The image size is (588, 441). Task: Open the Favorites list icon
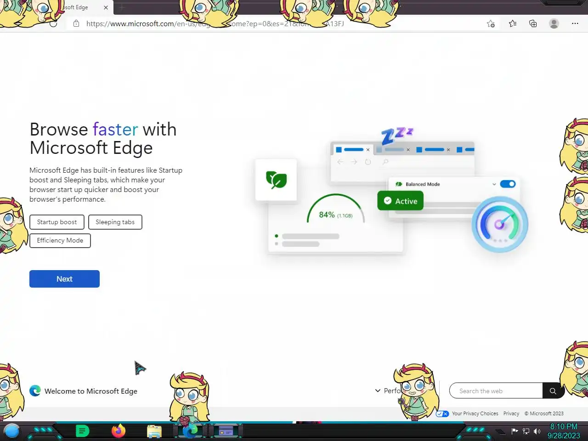(513, 23)
